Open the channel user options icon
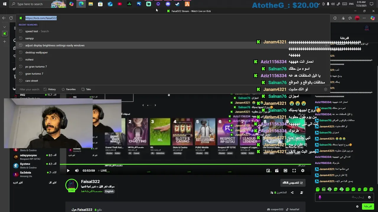 302,193
